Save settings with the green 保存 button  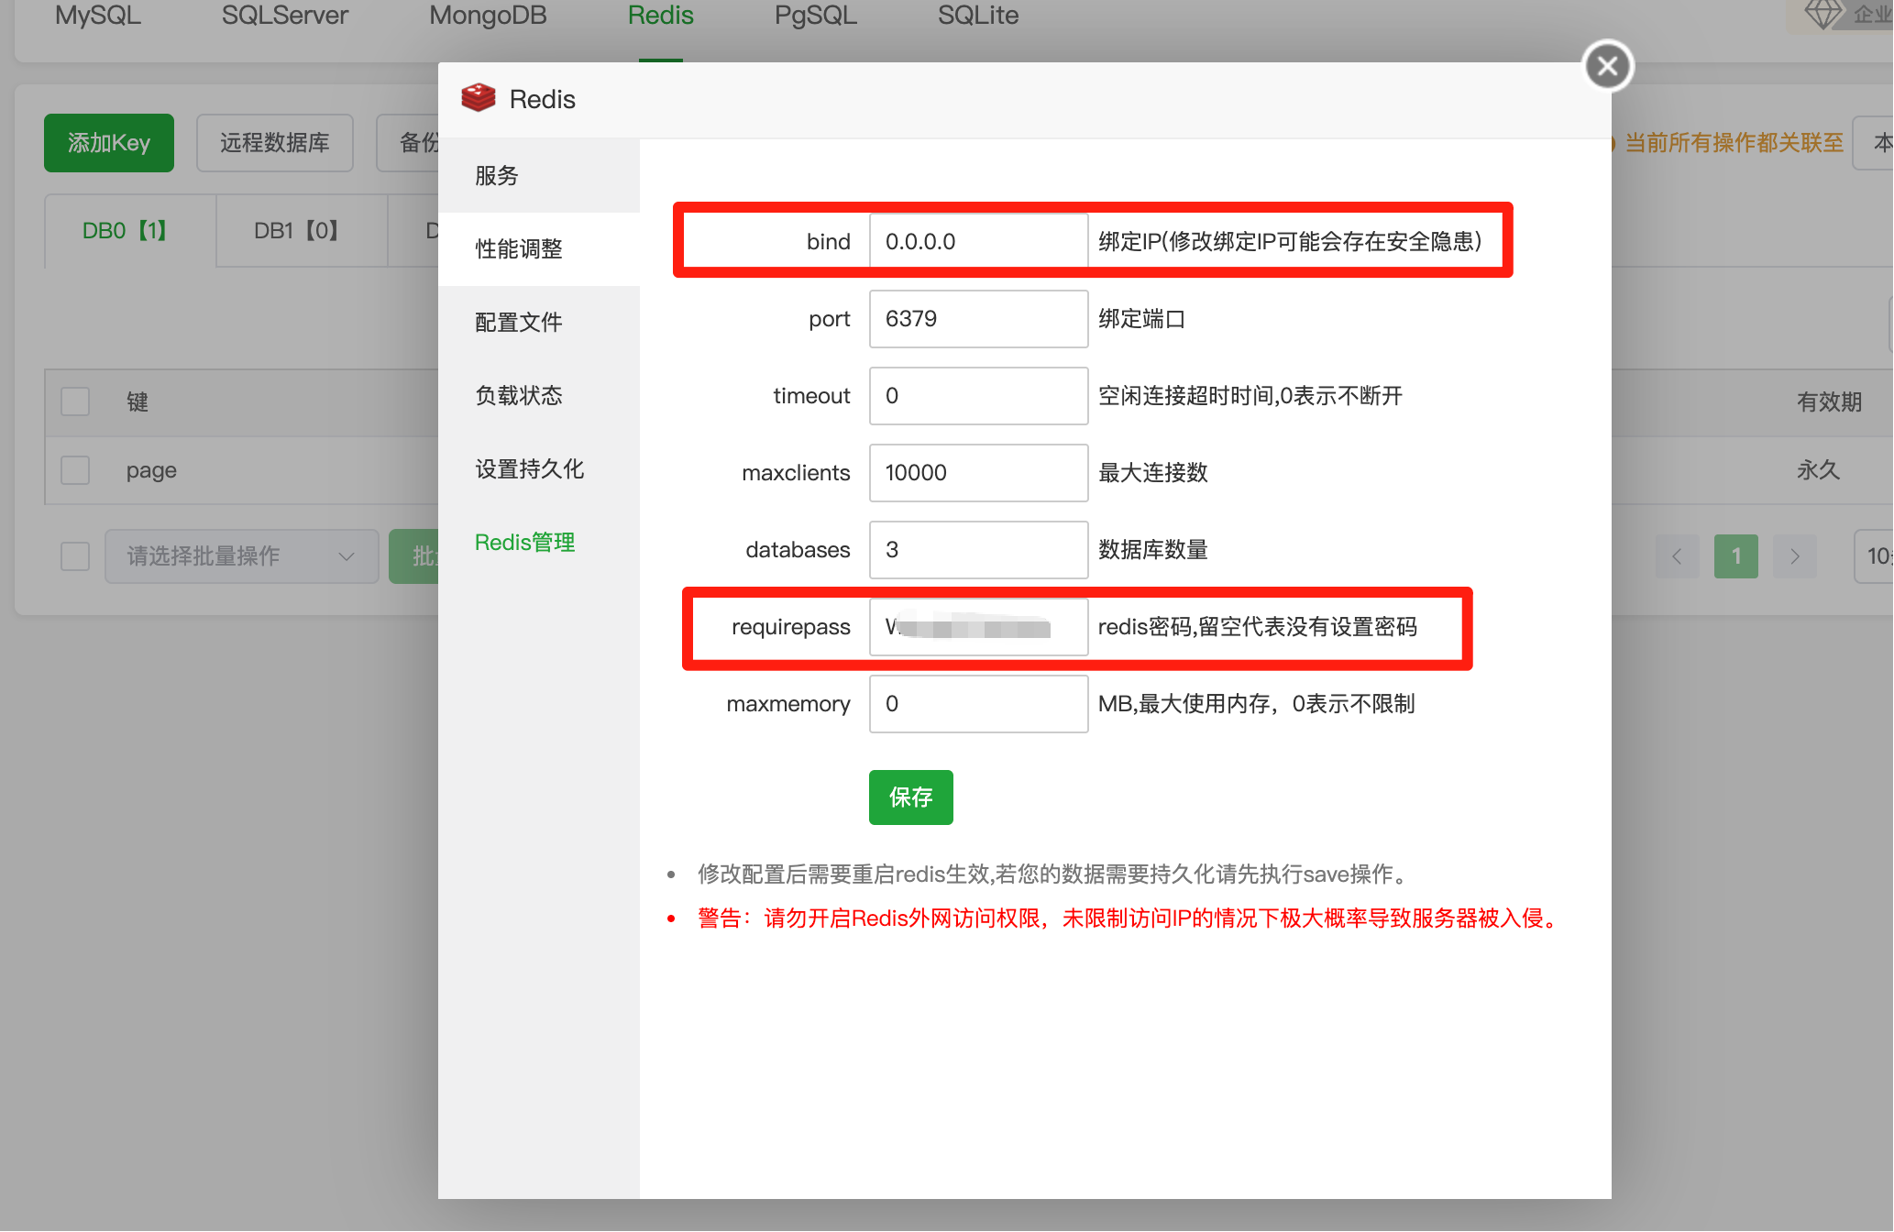coord(910,797)
